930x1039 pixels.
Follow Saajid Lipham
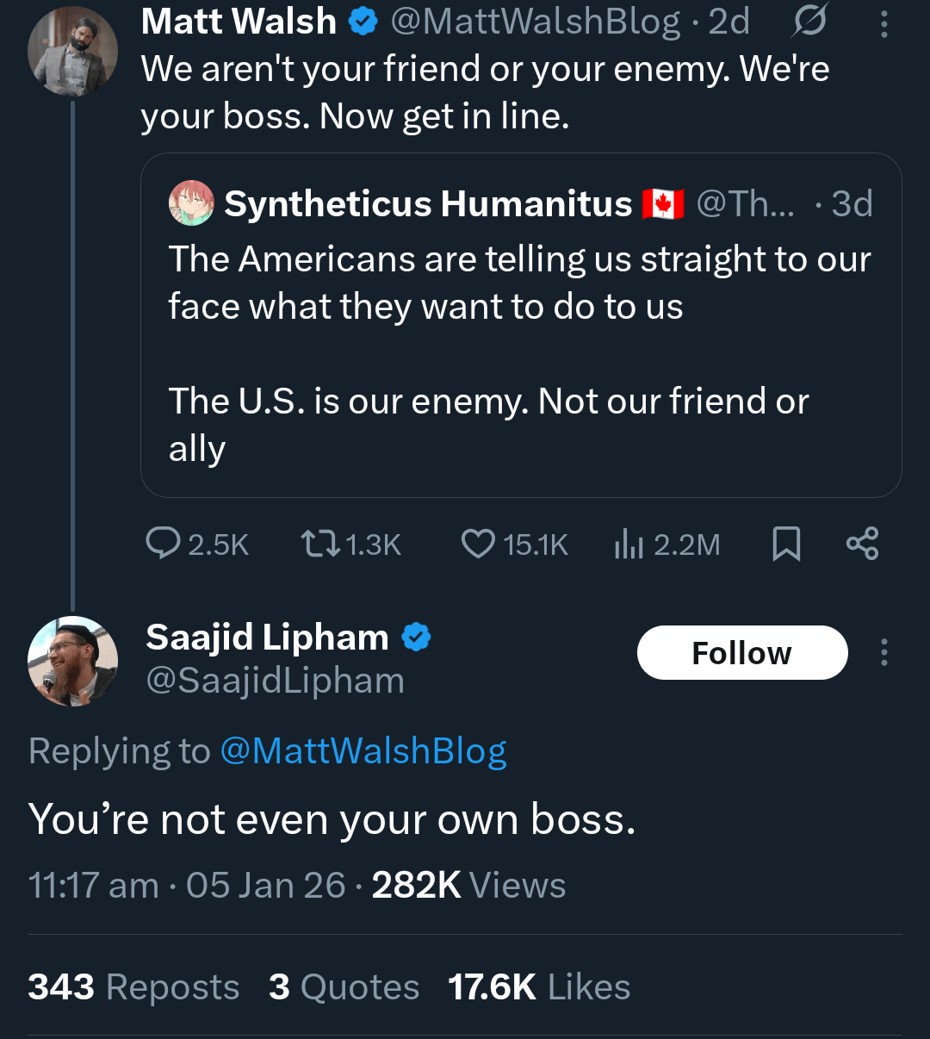(x=742, y=652)
